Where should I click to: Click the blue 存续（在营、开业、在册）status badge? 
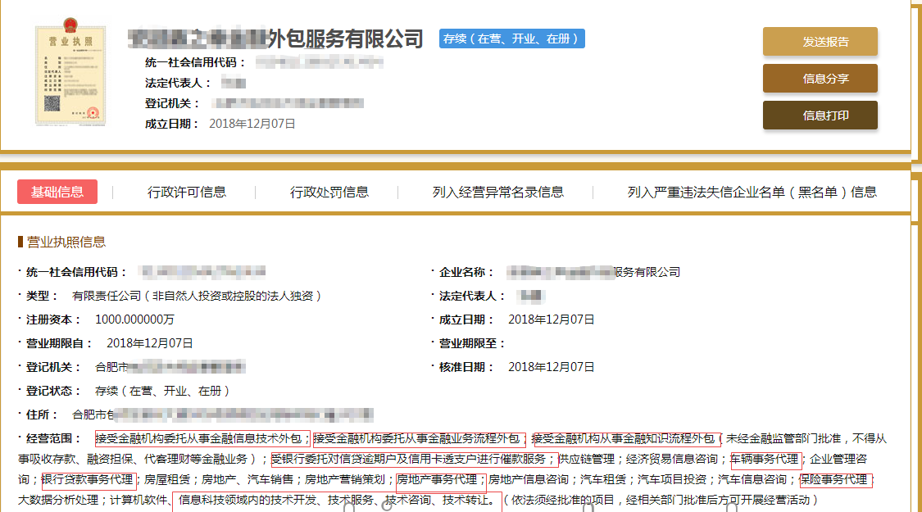click(511, 39)
